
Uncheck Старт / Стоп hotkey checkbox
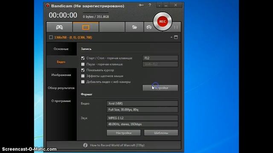[x=83, y=58]
